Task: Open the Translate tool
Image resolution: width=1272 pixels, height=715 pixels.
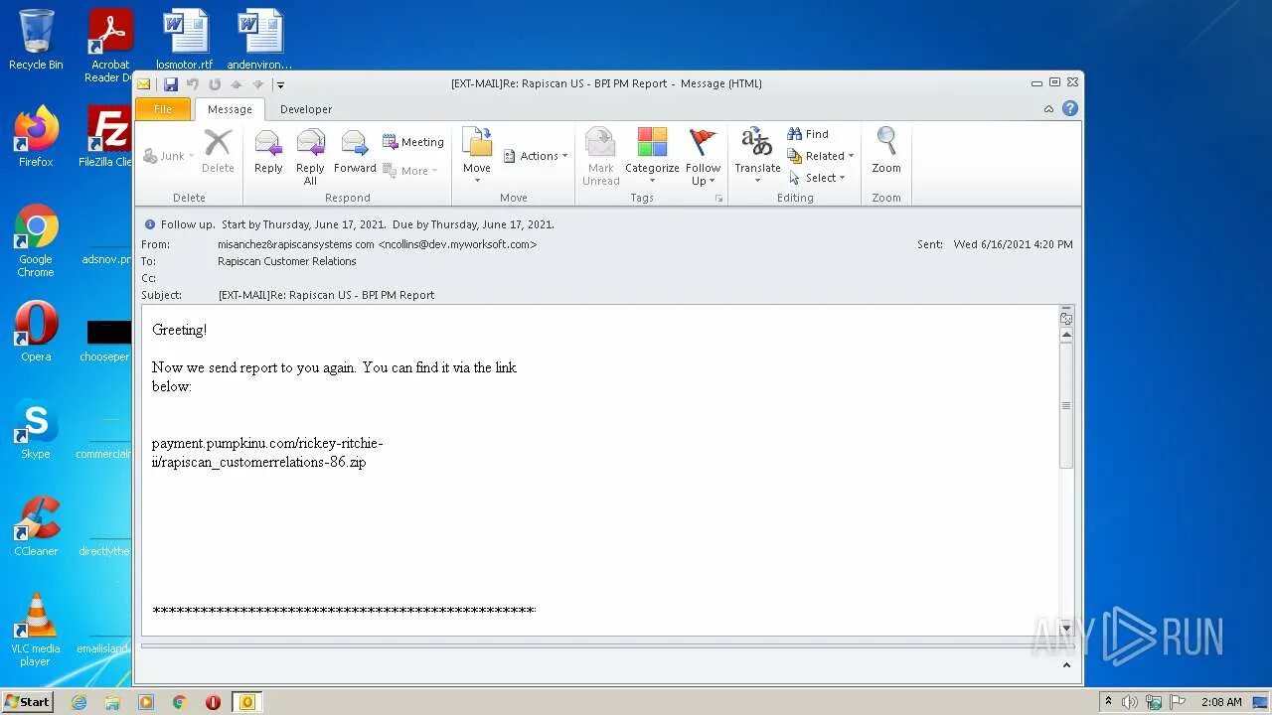Action: [x=757, y=154]
